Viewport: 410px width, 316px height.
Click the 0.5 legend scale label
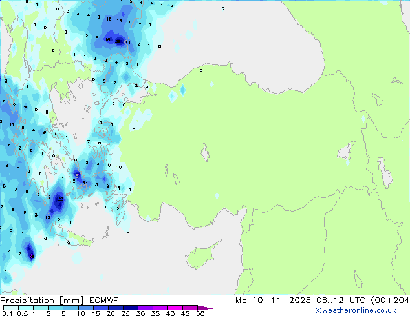click(23, 313)
